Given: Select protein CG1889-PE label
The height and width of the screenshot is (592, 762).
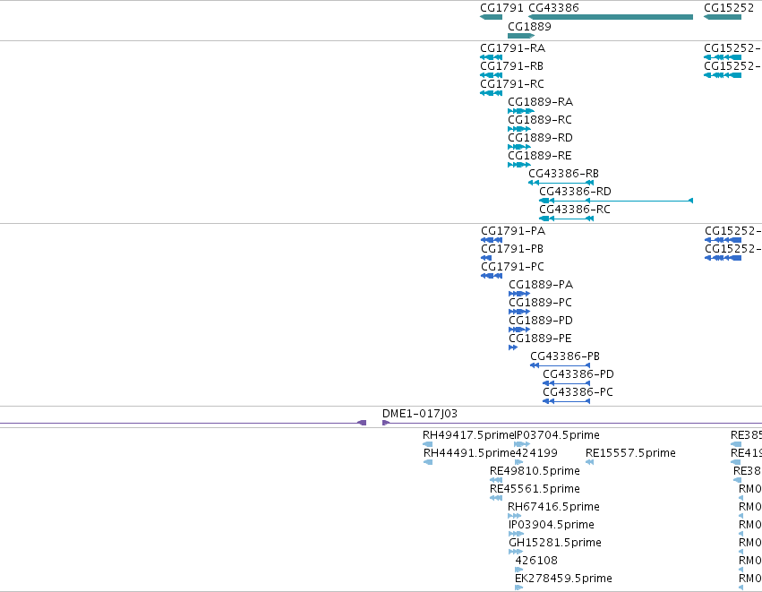Looking at the screenshot, I should (540, 339).
